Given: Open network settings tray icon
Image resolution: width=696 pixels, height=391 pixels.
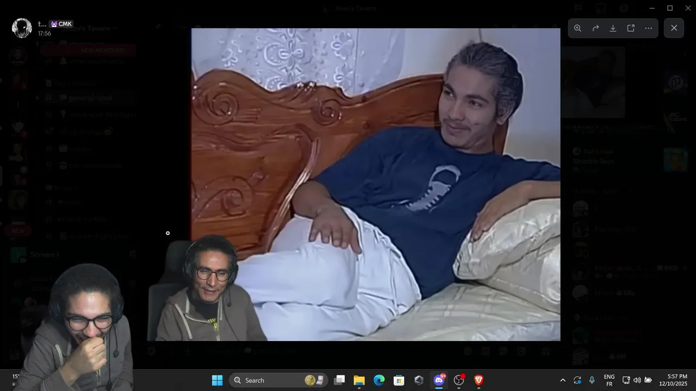Looking at the screenshot, I should (626, 380).
